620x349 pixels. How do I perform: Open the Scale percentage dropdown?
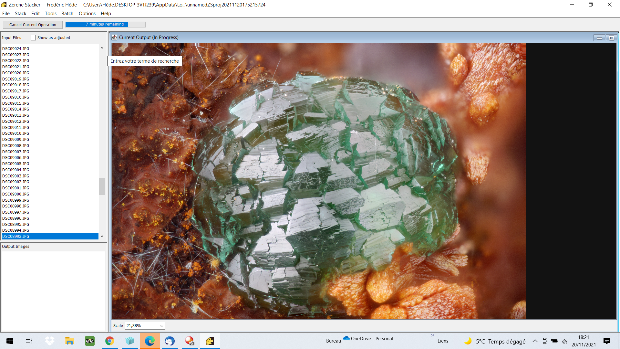click(145, 325)
